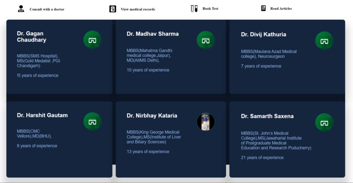
Task: Click the book icon beside Read Articles
Action: (x=263, y=8)
